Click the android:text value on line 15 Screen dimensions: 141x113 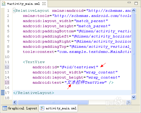tap(86, 82)
